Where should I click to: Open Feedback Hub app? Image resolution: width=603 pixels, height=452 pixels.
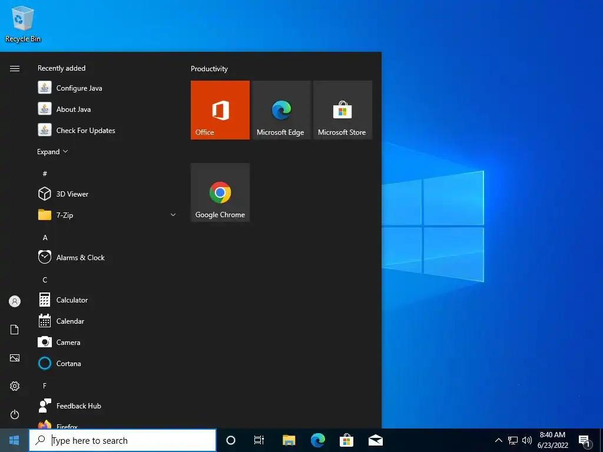[x=107, y=406]
